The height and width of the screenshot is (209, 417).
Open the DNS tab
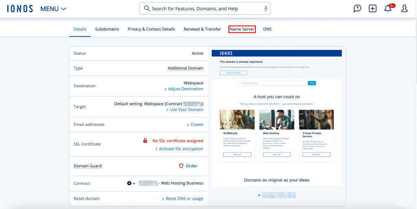click(267, 29)
